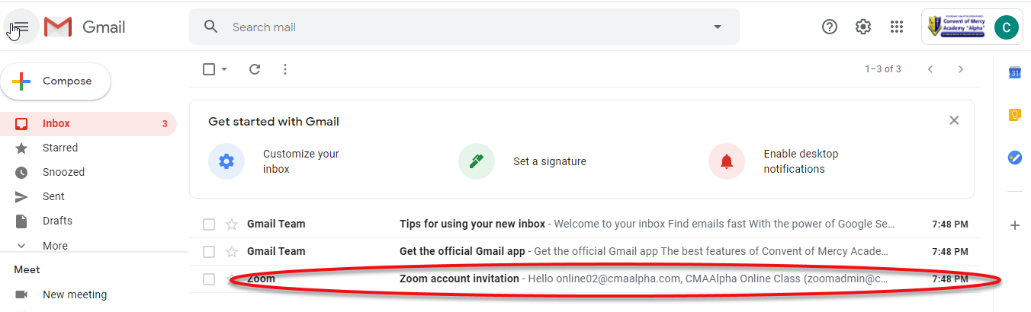1031x312 pixels.
Task: Open the Support help icon
Action: (x=830, y=27)
